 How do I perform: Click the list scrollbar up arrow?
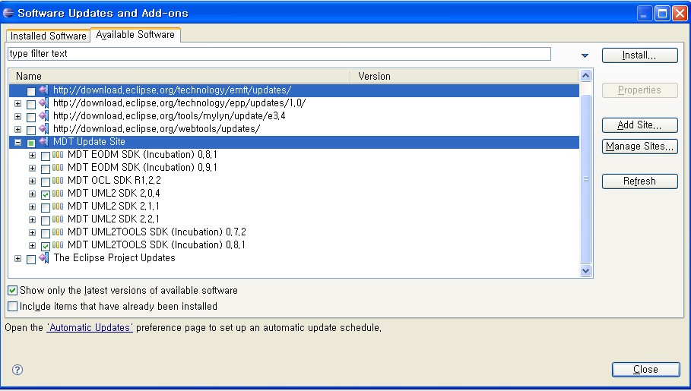pos(585,76)
